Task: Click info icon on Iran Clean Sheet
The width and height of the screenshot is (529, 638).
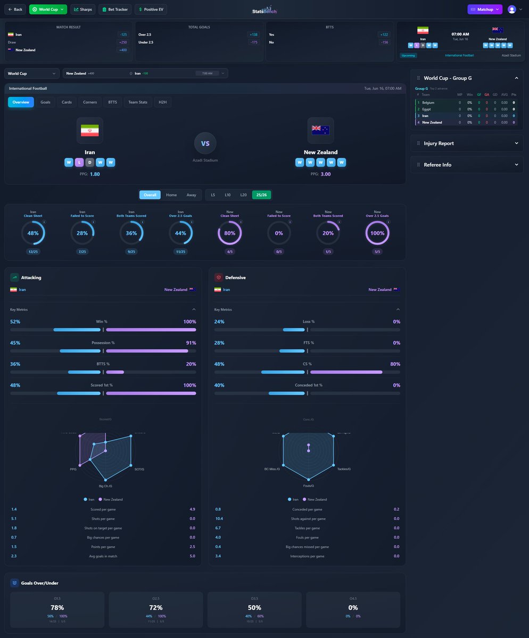Action: (44, 222)
